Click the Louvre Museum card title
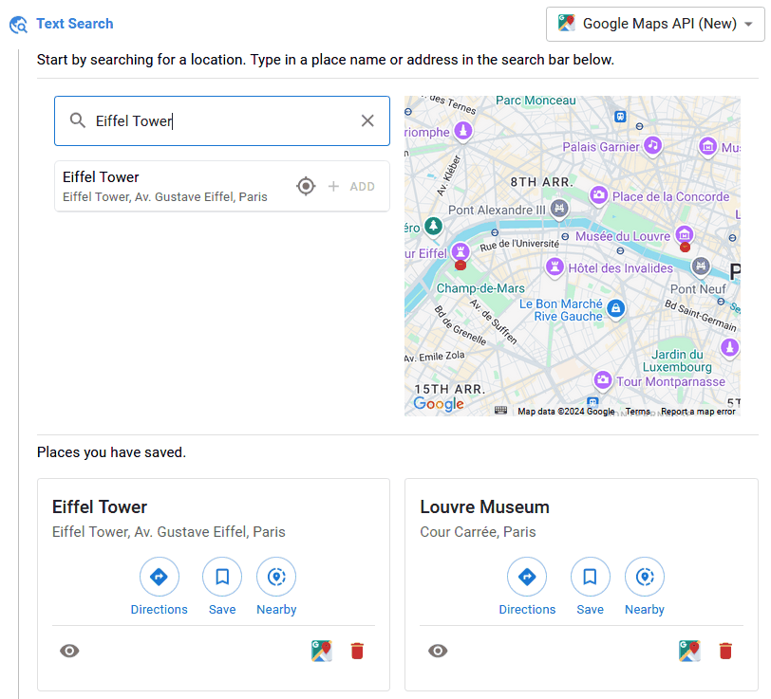Image resolution: width=771 pixels, height=699 pixels. (484, 506)
